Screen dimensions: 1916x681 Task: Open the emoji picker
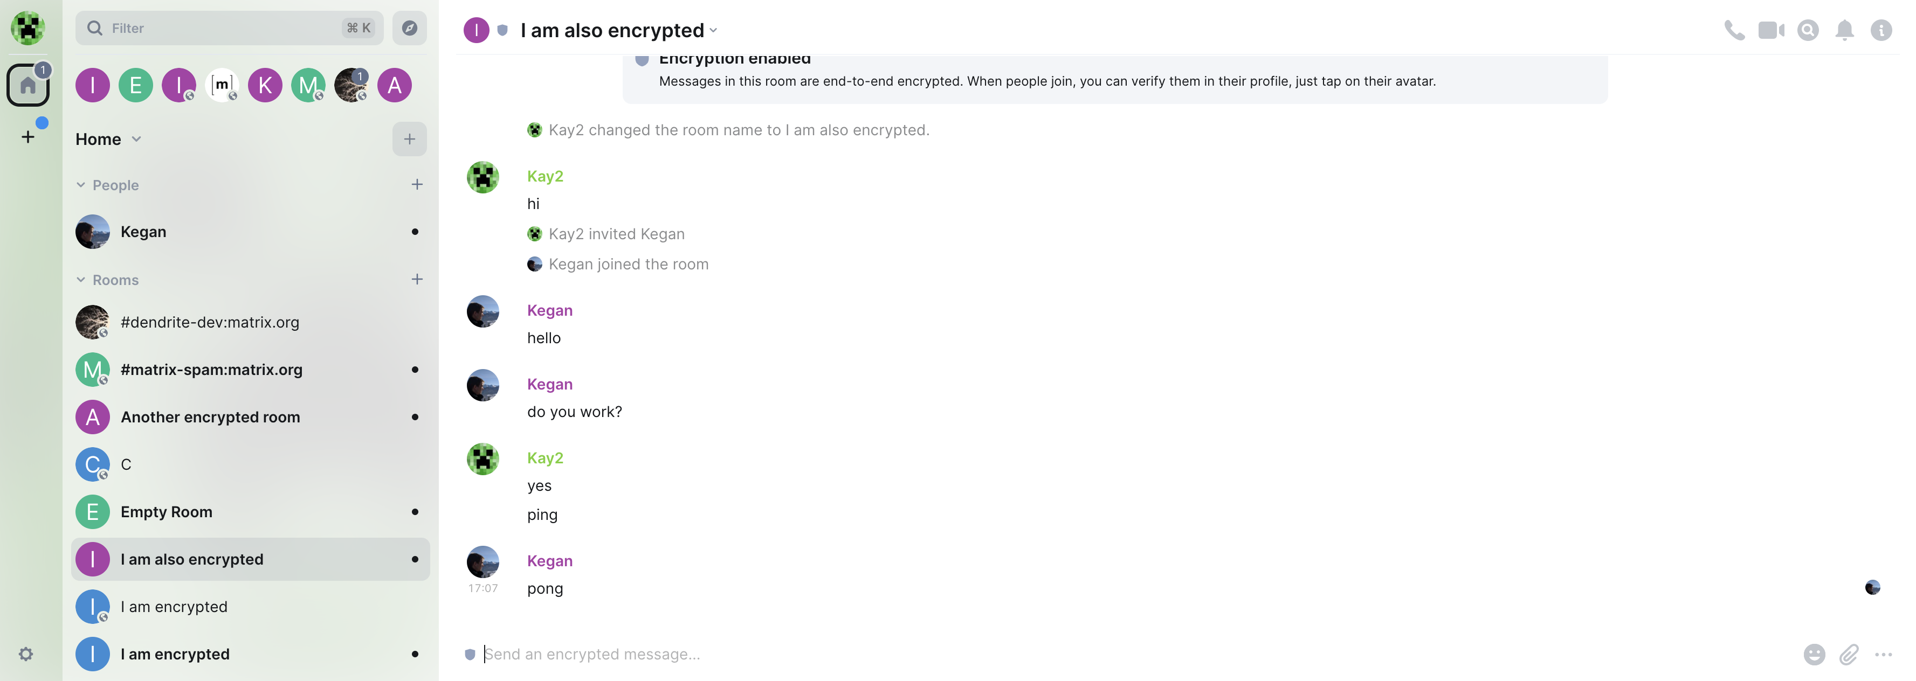pyautogui.click(x=1814, y=654)
